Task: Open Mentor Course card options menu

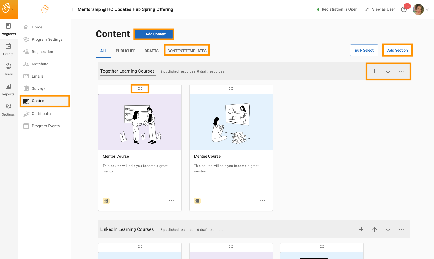Action: (171, 201)
